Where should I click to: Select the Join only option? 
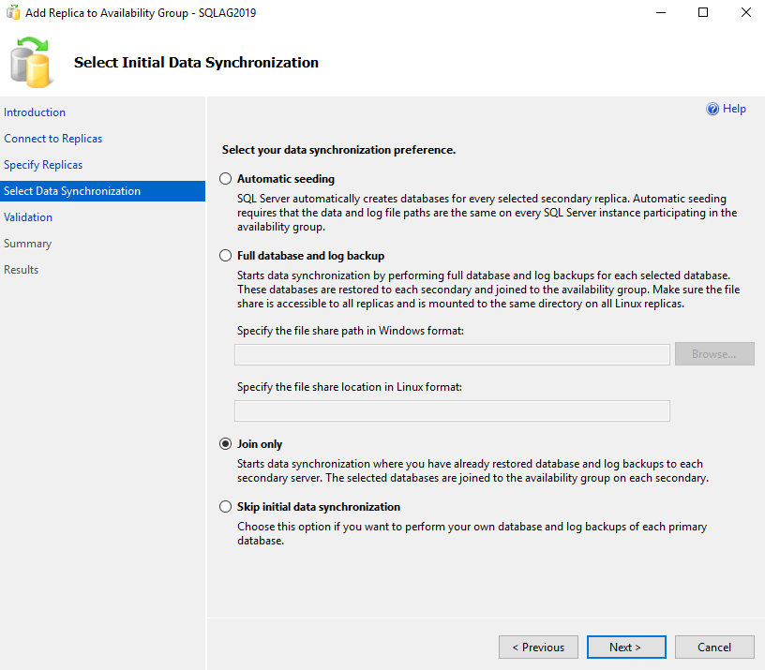[225, 443]
